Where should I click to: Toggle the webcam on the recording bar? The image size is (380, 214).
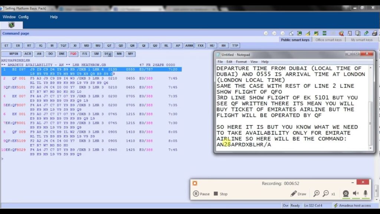pyautogui.click(x=345, y=194)
